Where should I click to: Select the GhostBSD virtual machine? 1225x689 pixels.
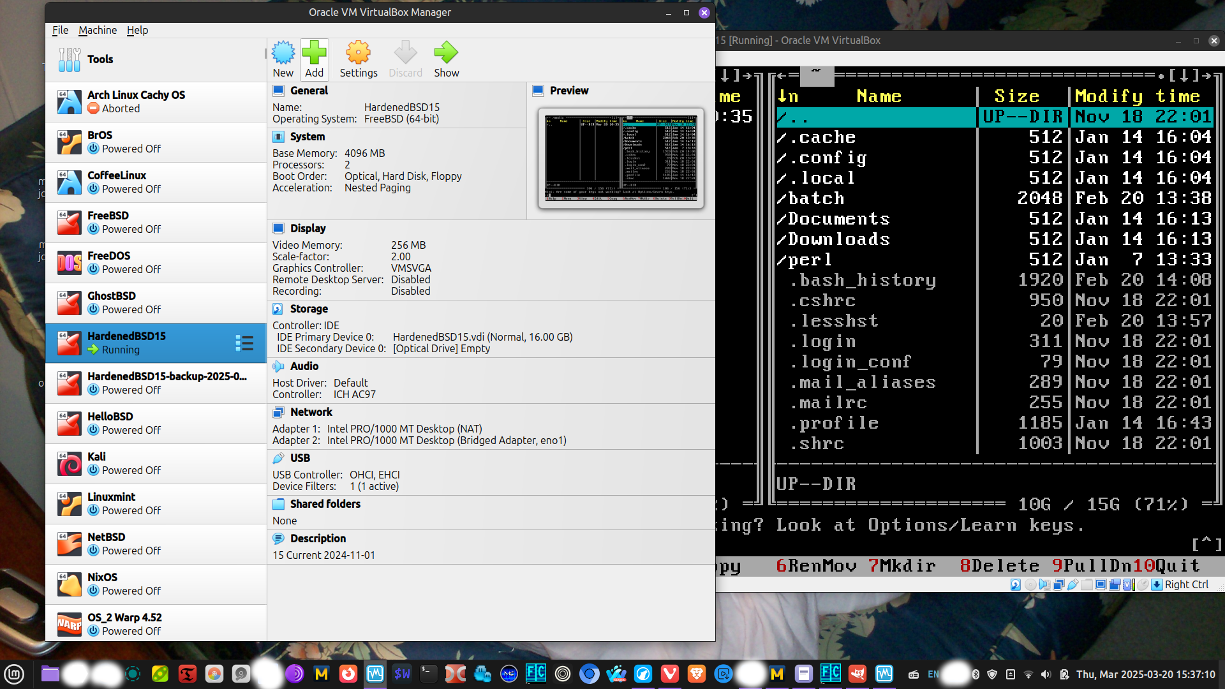(x=156, y=302)
